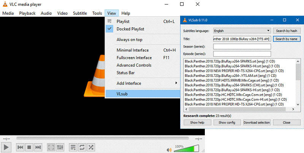This screenshot has width=304, height=153.
Task: Toggle fullscreen video mode icon
Action: pyautogui.click(x=51, y=147)
